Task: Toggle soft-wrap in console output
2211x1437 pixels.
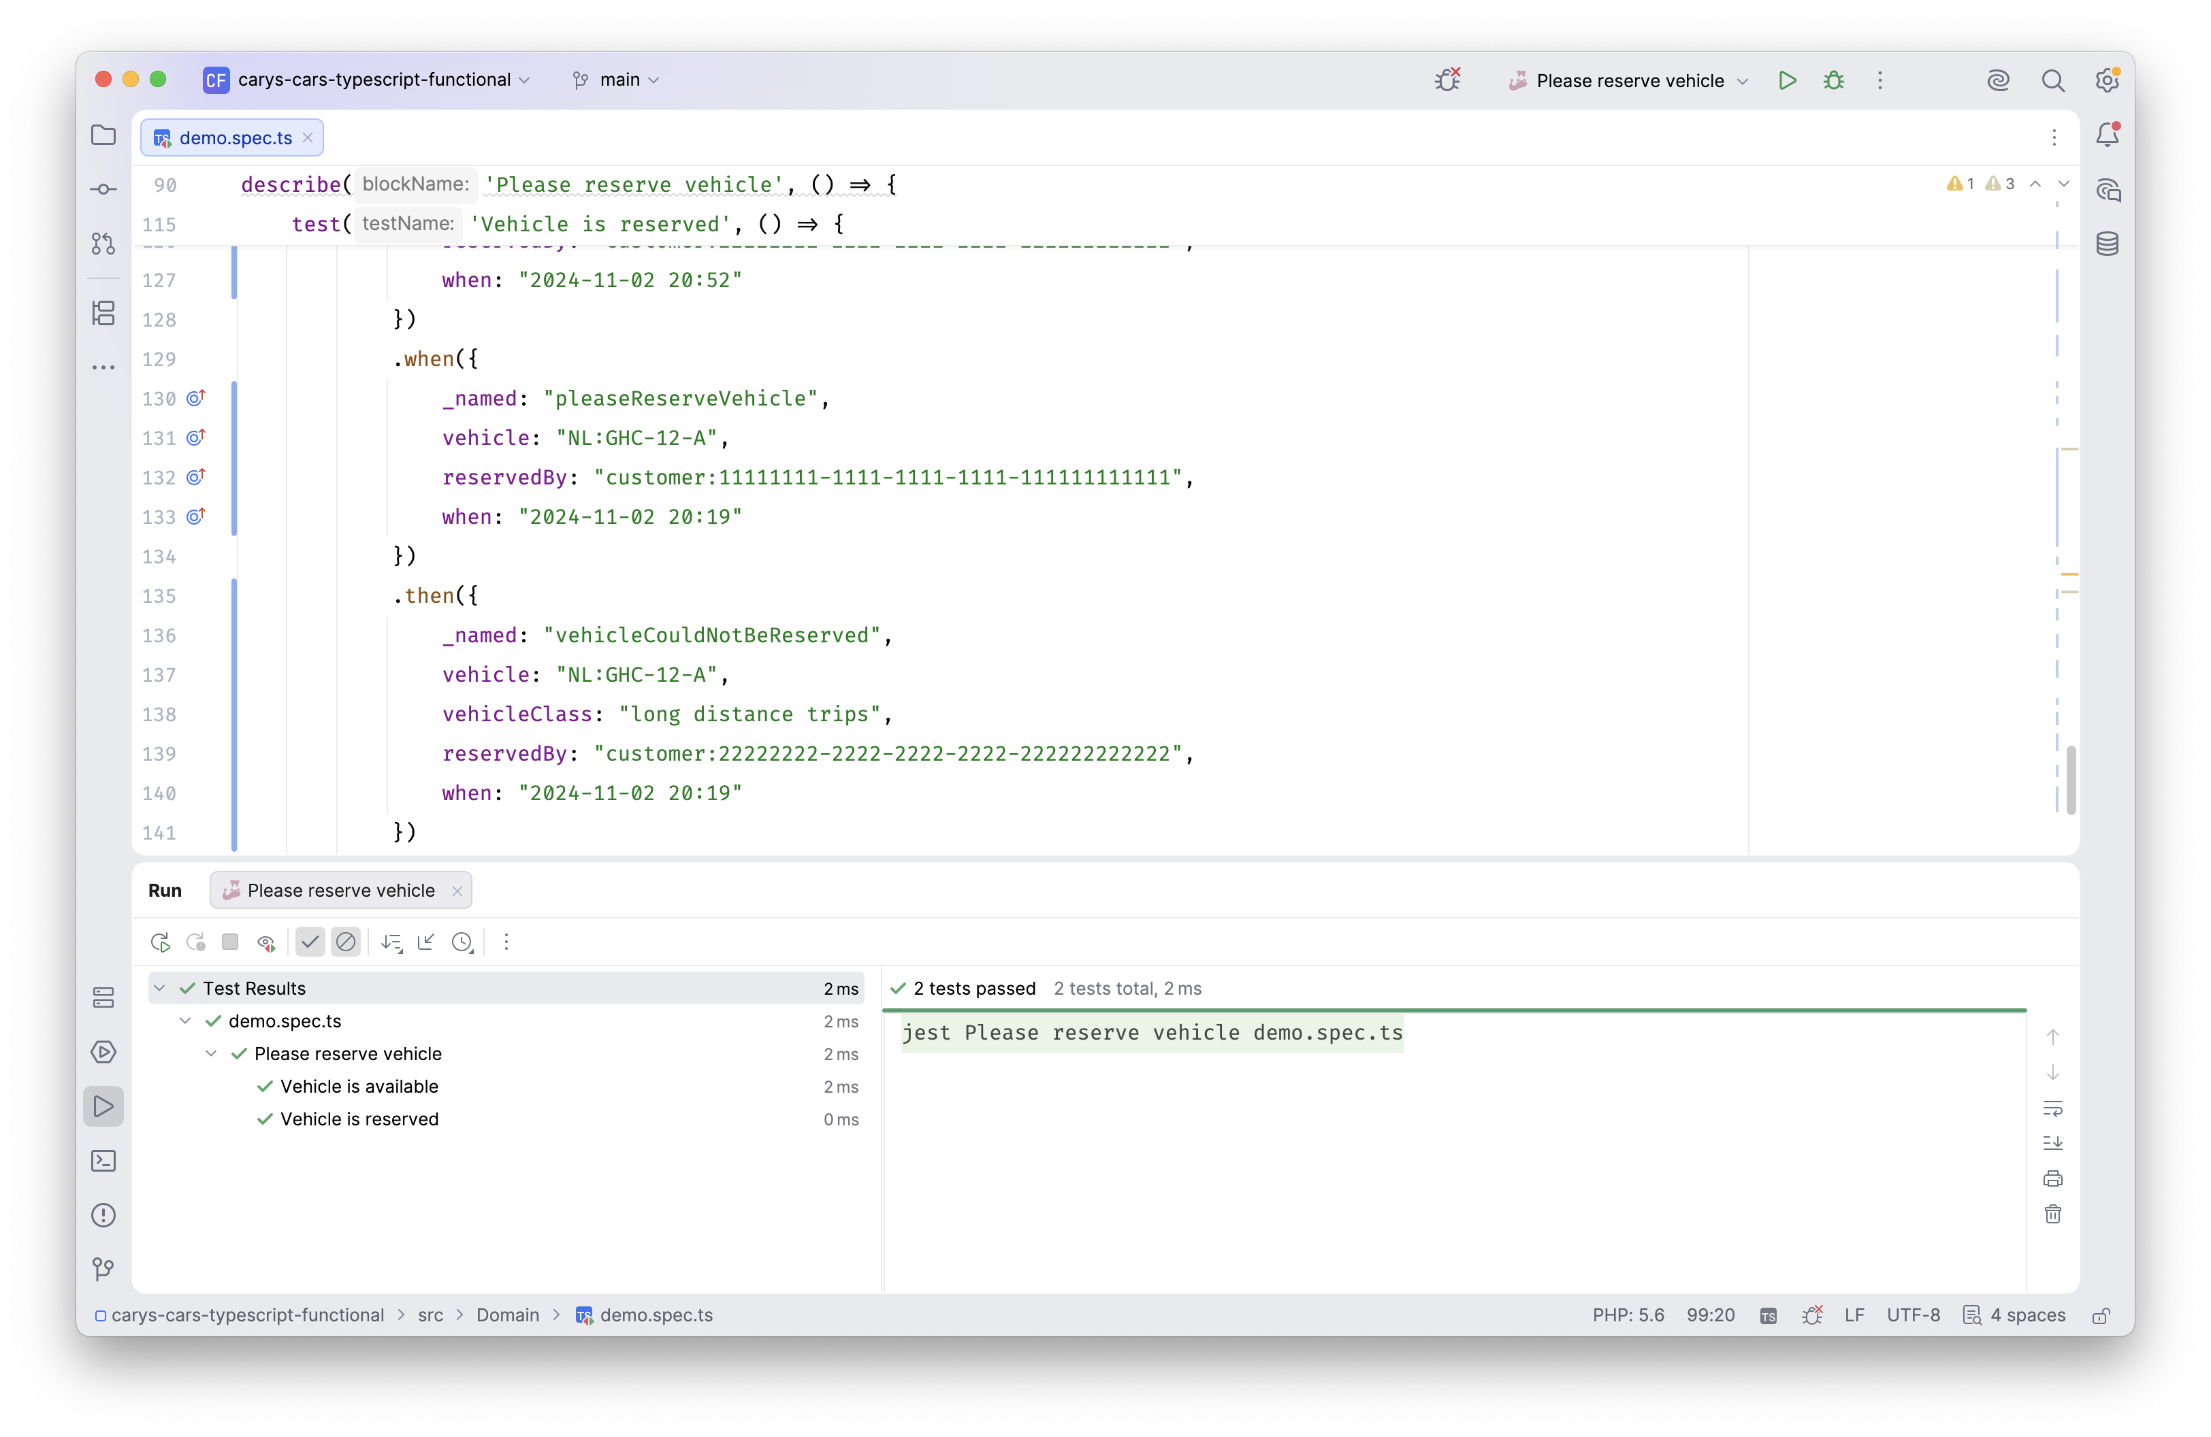Action: 2053,1108
